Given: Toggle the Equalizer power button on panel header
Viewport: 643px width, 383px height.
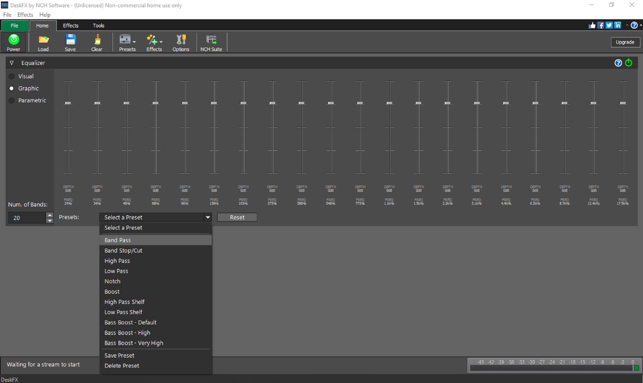Looking at the screenshot, I should click(x=629, y=62).
